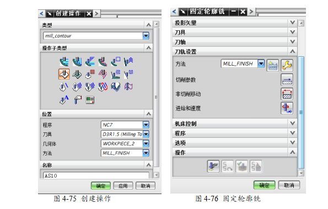Click the back arrow in 创建操作 title bar

pyautogui.click(x=41, y=14)
